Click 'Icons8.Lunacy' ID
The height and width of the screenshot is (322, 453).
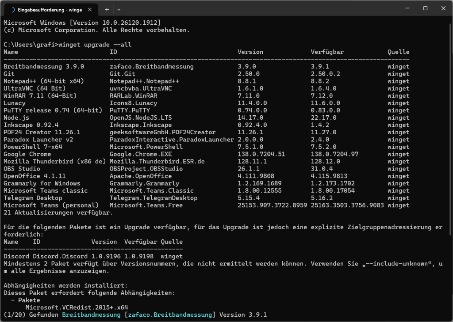tap(133, 103)
